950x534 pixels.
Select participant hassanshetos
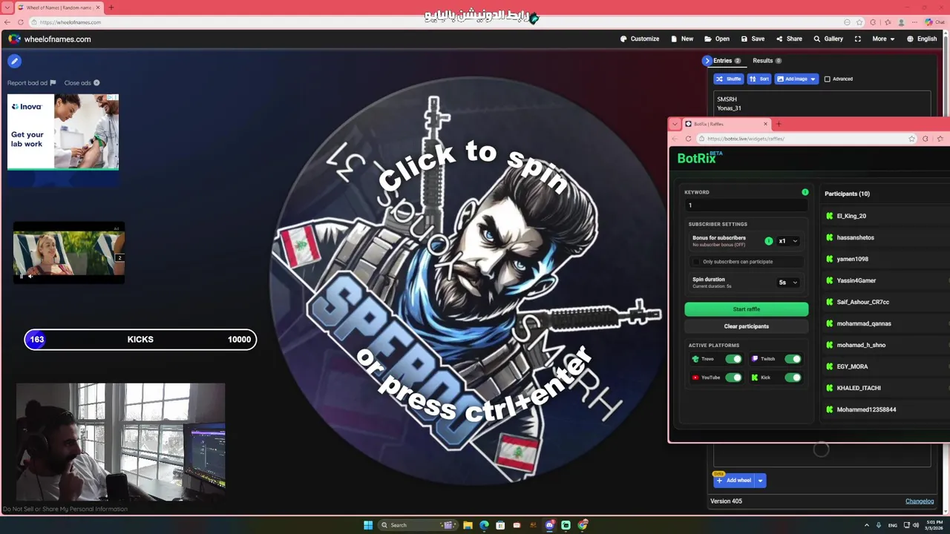(856, 237)
